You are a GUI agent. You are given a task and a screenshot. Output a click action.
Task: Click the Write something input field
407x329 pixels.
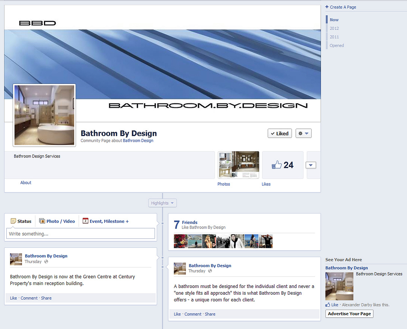tap(81, 234)
